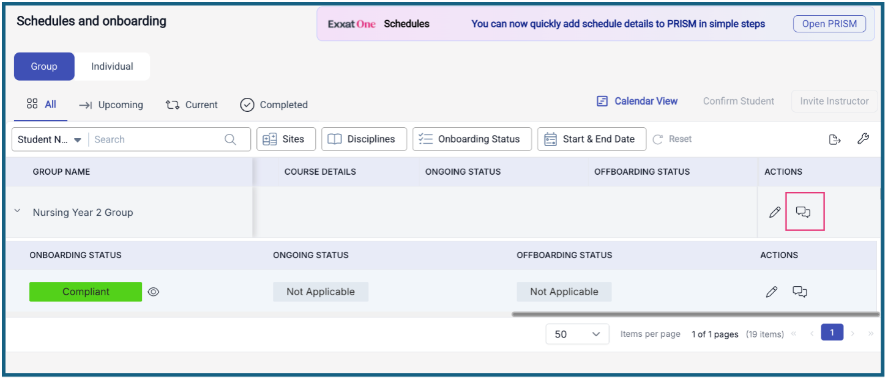View onboarding details via eye icon
The image size is (888, 379).
coord(154,292)
